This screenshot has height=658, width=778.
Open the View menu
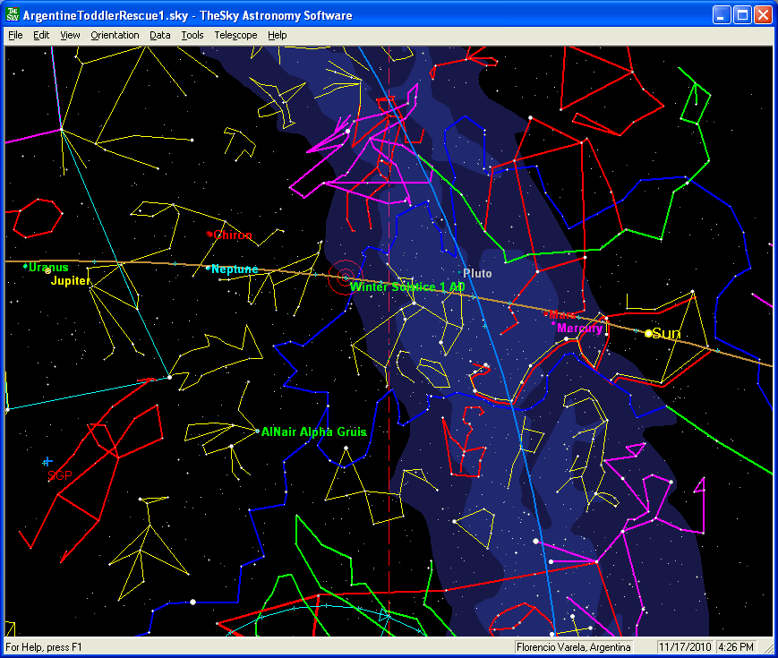tap(70, 35)
